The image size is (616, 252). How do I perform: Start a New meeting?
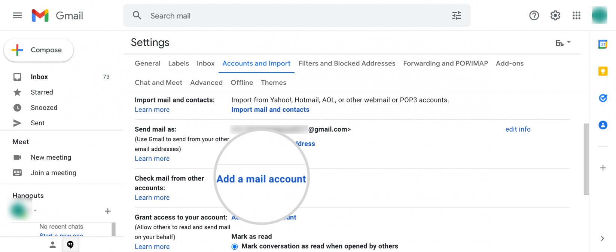pyautogui.click(x=51, y=157)
